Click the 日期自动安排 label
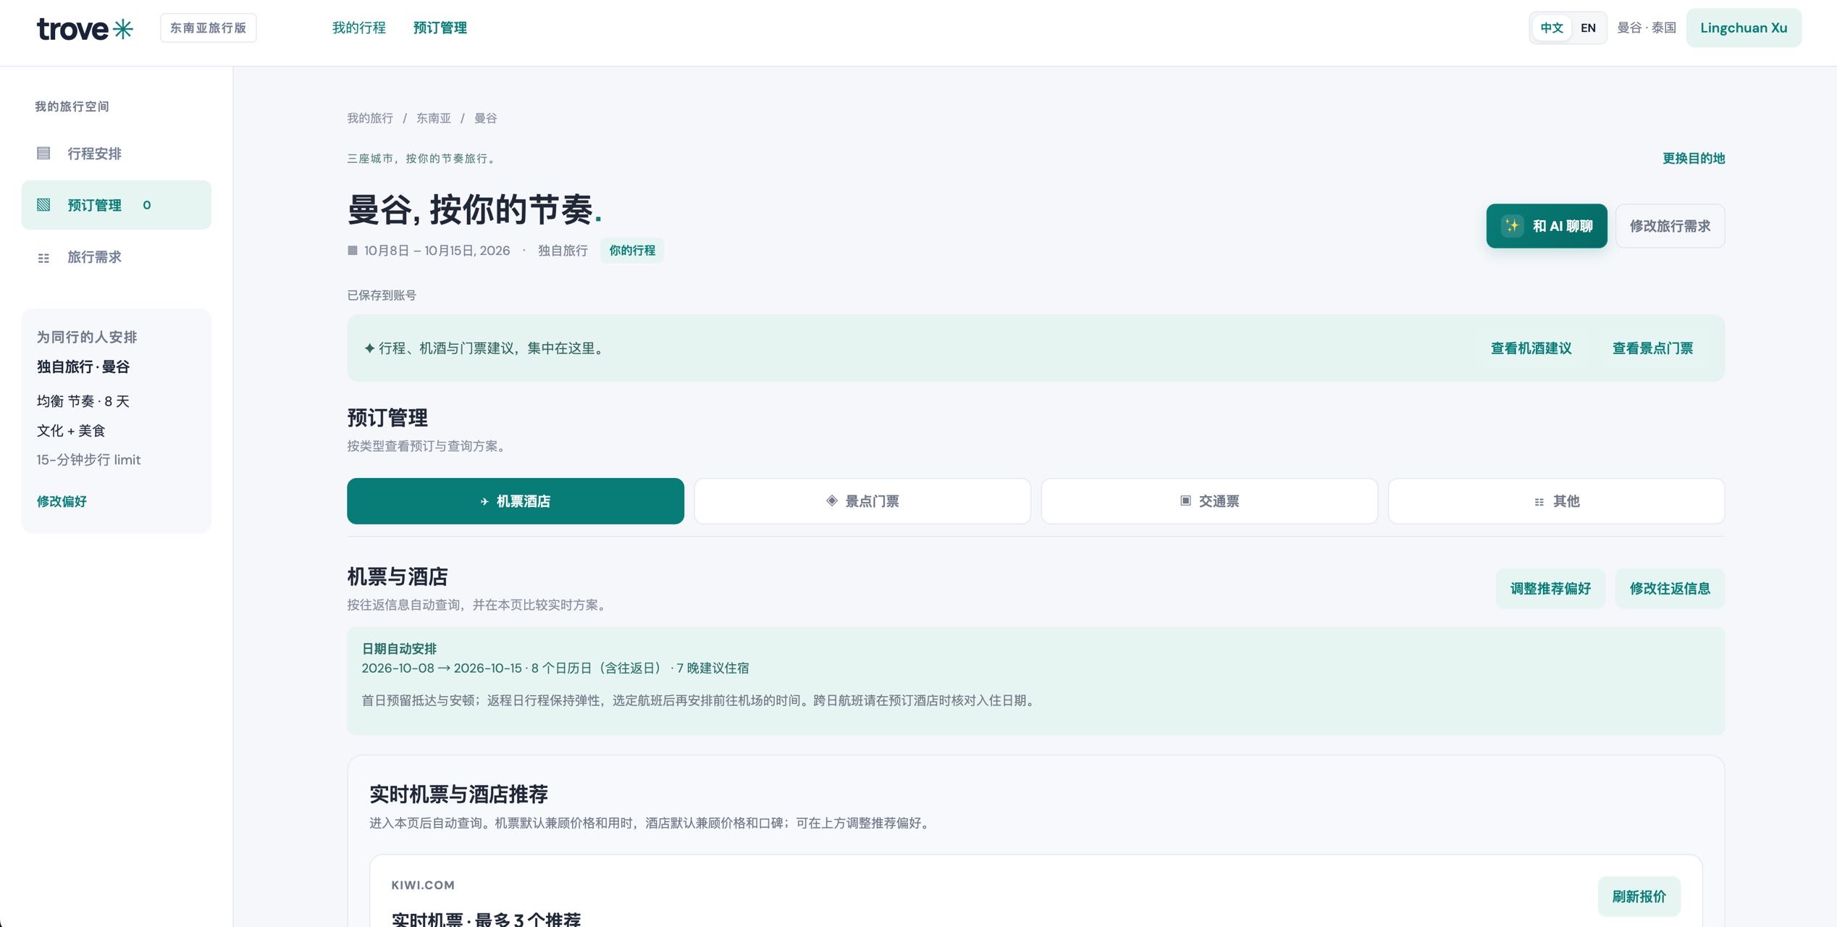The width and height of the screenshot is (1837, 927). click(399, 649)
